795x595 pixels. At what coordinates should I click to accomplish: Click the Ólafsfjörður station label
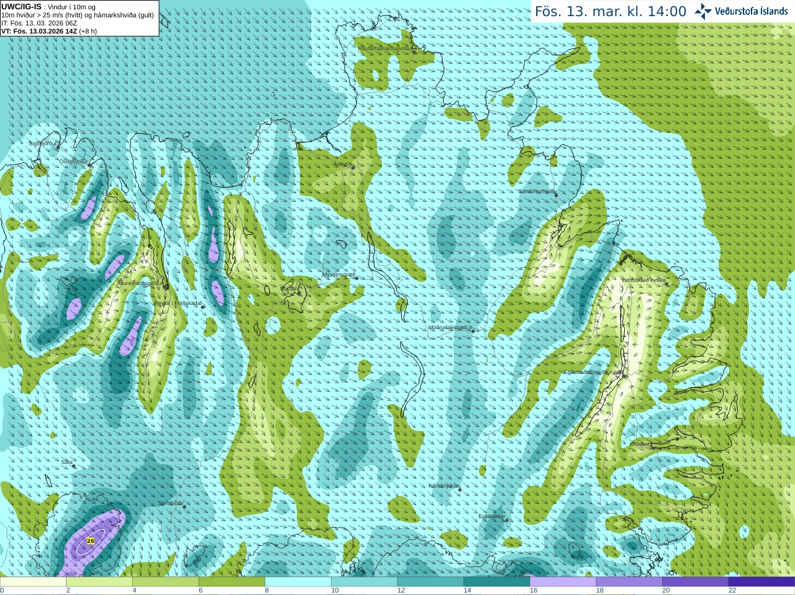click(73, 161)
